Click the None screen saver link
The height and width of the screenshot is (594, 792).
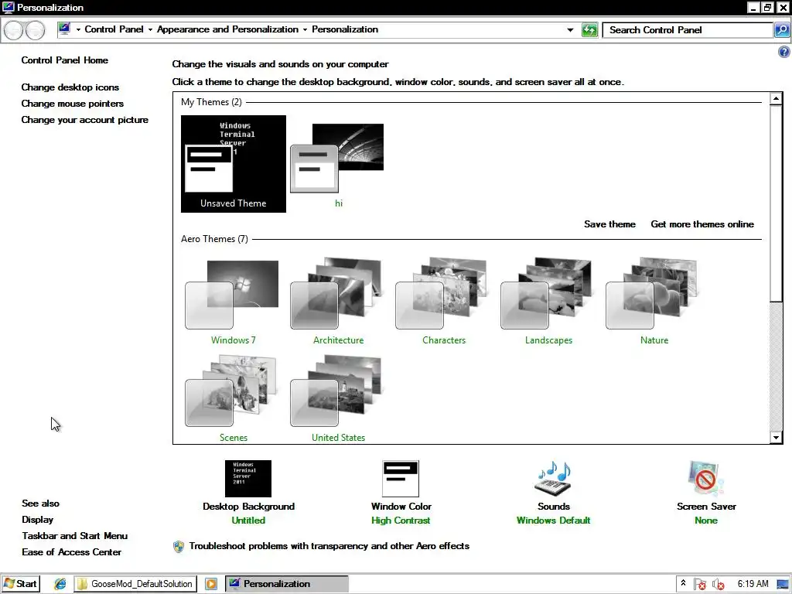pos(705,521)
